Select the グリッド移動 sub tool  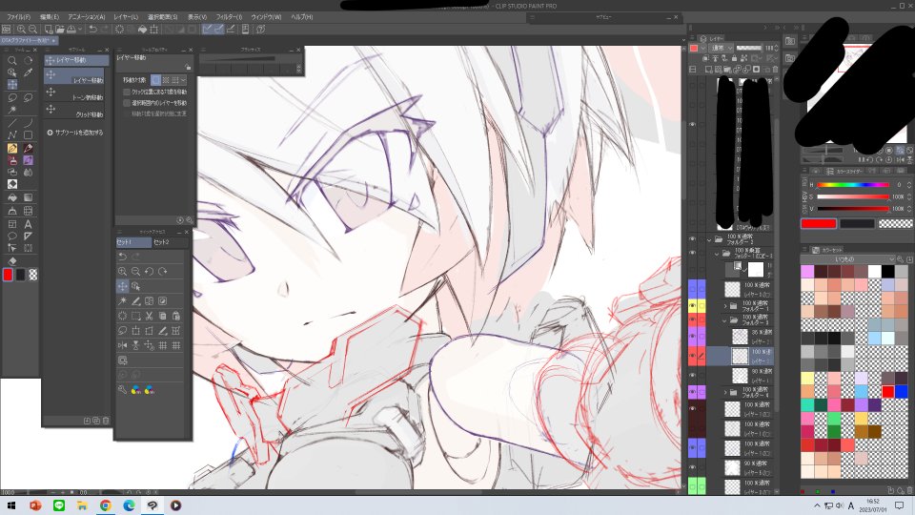pos(76,112)
